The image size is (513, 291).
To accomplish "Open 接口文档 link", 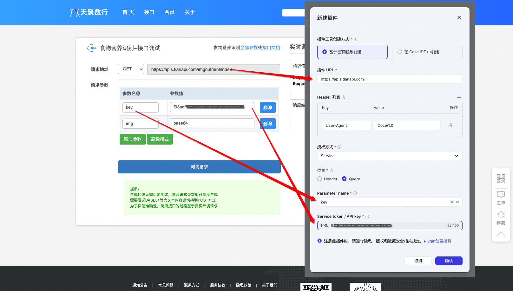I will click(271, 48).
